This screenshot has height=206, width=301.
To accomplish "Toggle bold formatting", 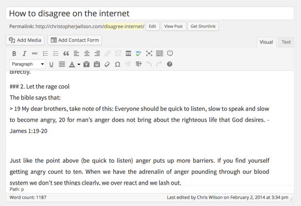I will click(14, 53).
